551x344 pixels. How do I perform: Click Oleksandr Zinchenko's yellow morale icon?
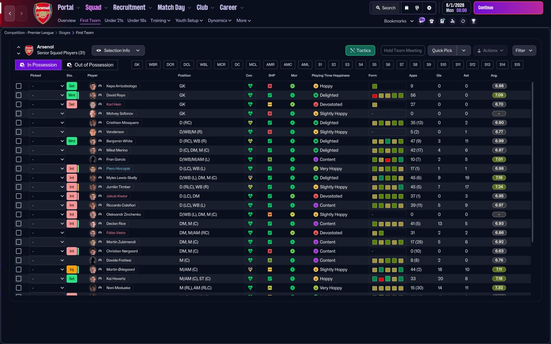(292, 215)
